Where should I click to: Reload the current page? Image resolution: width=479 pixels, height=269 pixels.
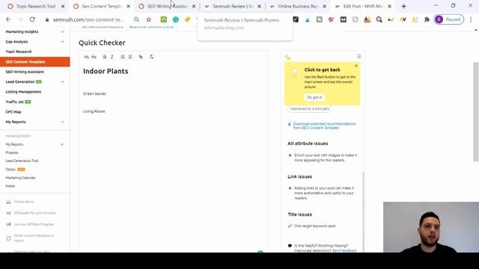point(32,19)
